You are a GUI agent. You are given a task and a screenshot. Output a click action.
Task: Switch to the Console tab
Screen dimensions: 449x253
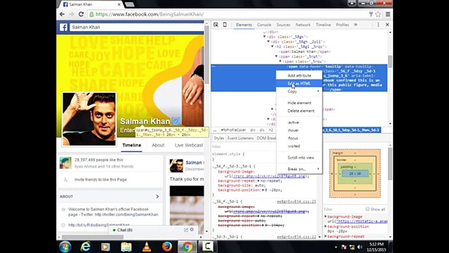pyautogui.click(x=264, y=25)
